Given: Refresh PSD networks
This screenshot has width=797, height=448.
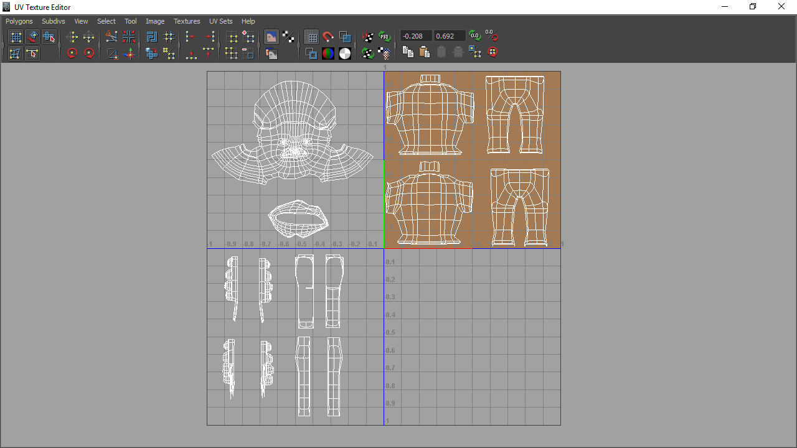Looking at the screenshot, I should (x=385, y=36).
